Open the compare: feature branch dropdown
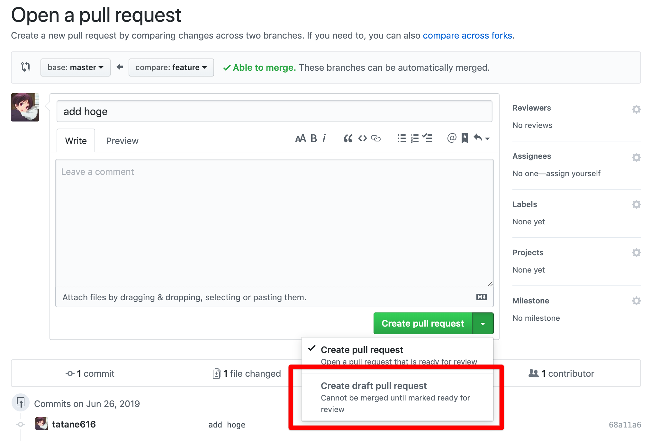This screenshot has height=441, width=659. tap(171, 67)
